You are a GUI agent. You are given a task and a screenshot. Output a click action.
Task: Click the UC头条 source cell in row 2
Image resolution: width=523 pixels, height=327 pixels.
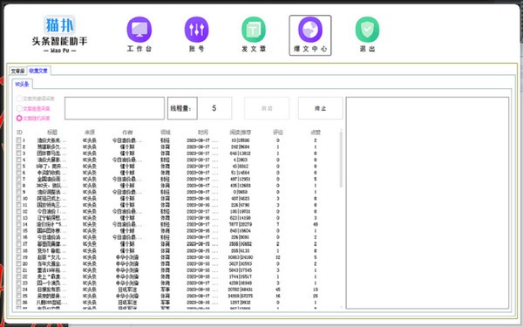(x=90, y=146)
